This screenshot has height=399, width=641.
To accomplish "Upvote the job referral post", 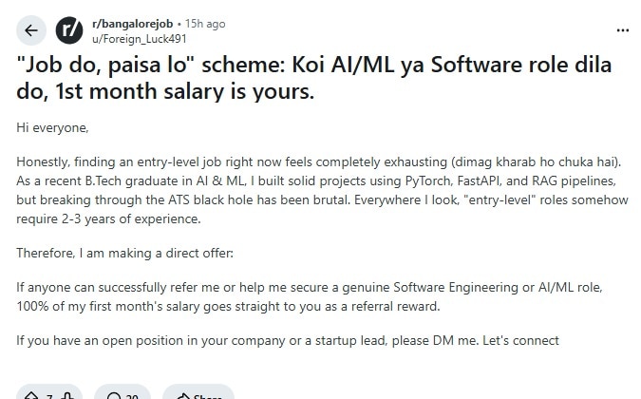I will [x=31, y=396].
